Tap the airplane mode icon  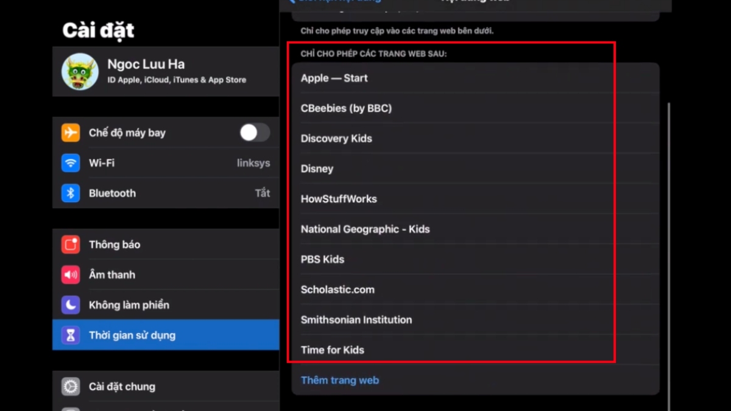(71, 133)
